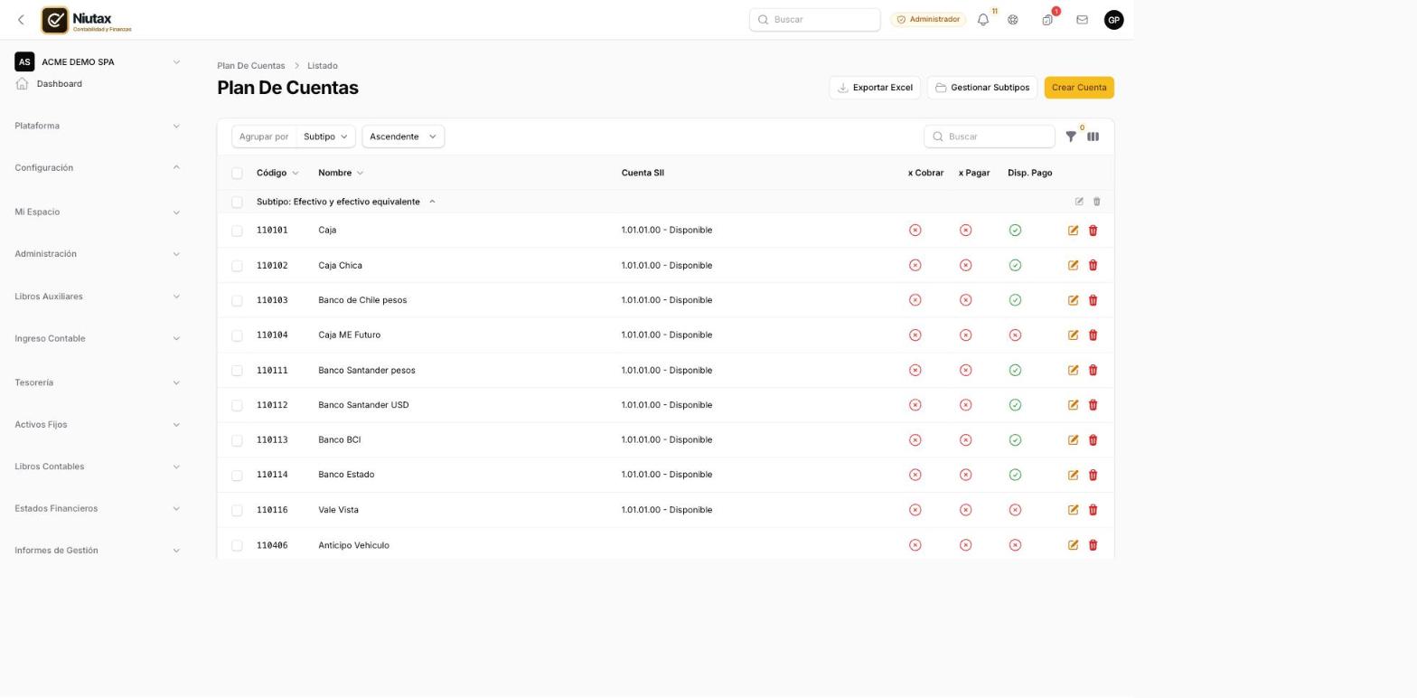Open the Subtipo group-by dropdown
This screenshot has height=698, width=1417.
(325, 137)
